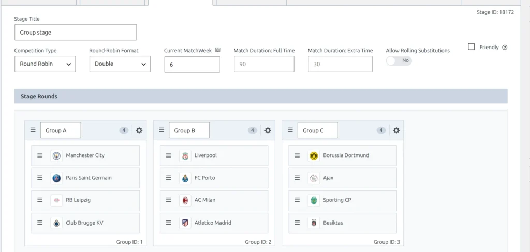
Task: Edit the Group A name field
Action: click(x=61, y=130)
